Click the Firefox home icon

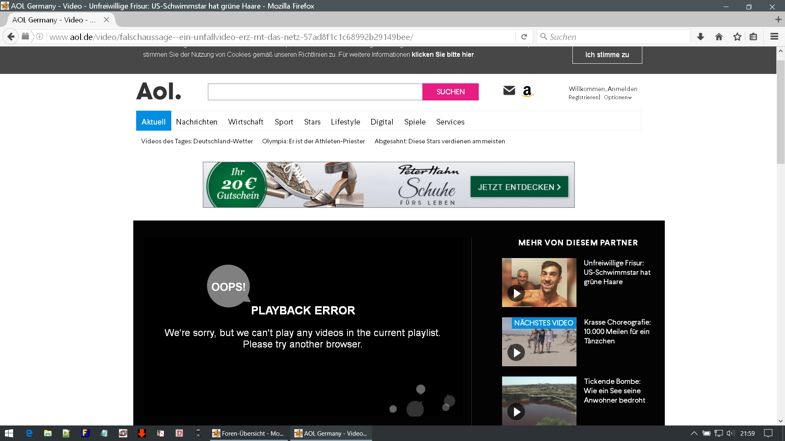coord(719,37)
